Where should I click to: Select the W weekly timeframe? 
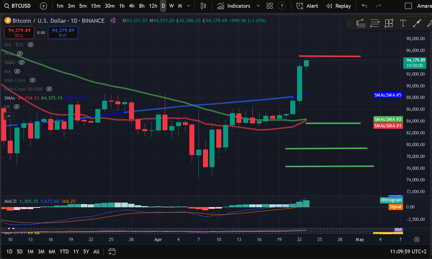tap(171, 6)
